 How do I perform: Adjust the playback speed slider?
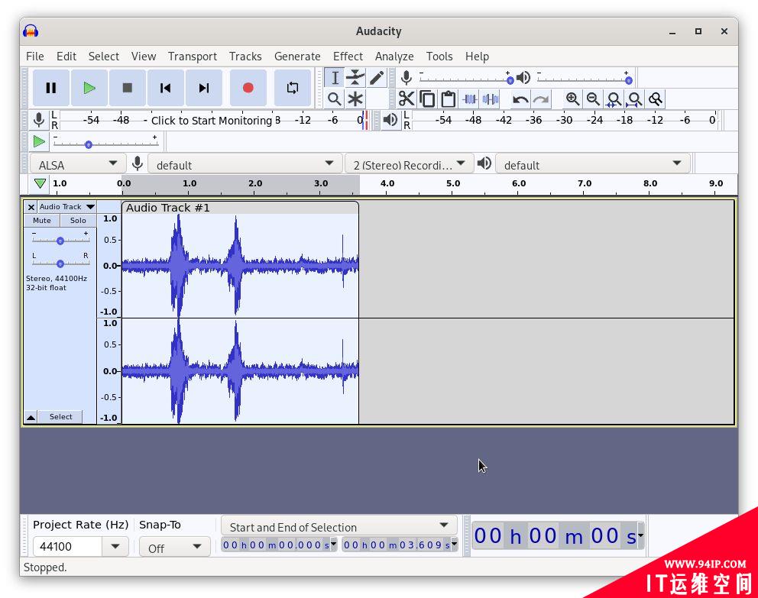coord(106,144)
